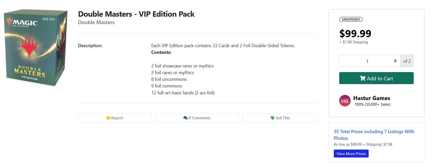Click the $99.99 price in the purchase box

click(355, 34)
